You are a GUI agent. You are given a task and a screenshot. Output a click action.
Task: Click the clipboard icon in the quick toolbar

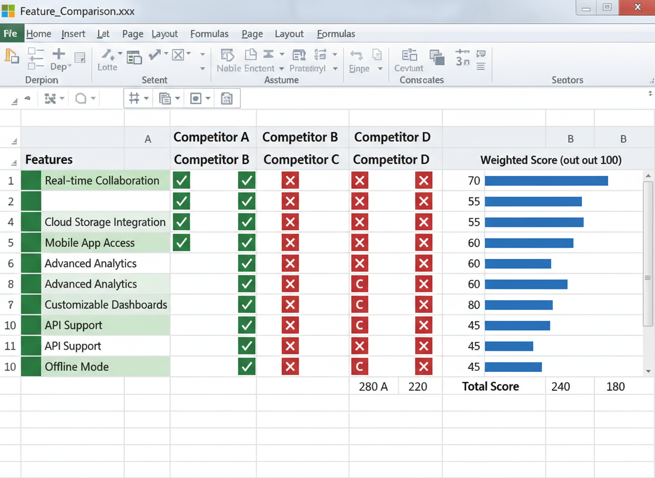(x=228, y=98)
